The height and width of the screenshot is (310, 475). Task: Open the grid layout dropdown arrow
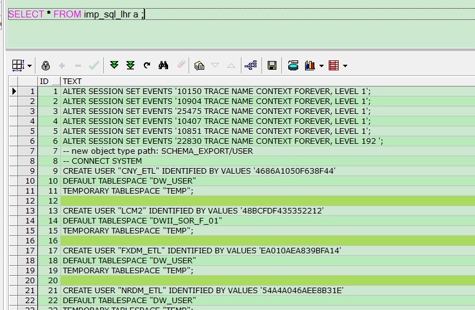pos(29,66)
